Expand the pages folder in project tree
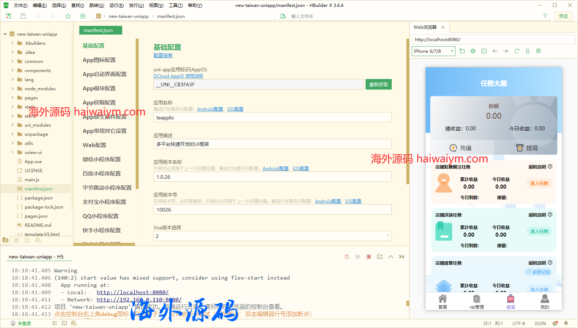The height and width of the screenshot is (328, 578). pos(12,98)
